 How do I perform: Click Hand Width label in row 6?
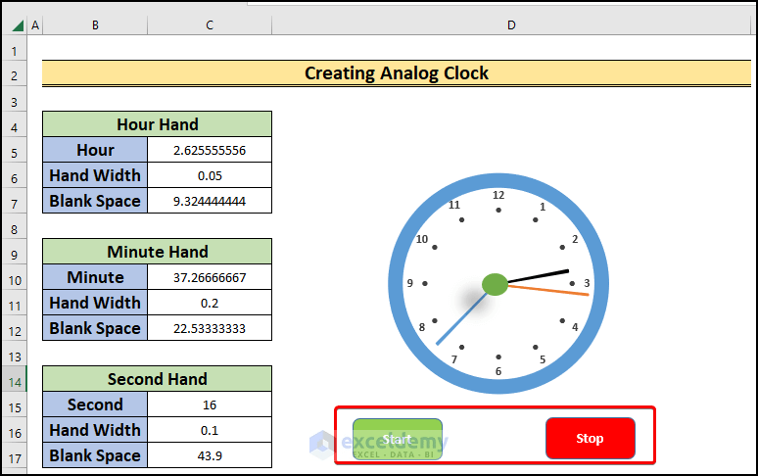[95, 175]
